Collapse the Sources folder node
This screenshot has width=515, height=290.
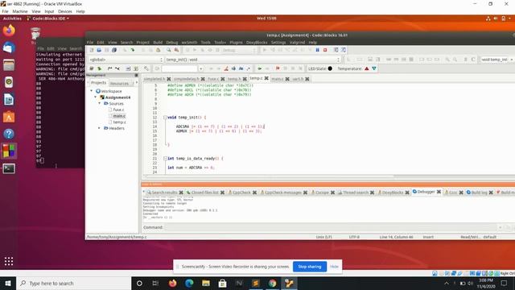tap(100, 103)
